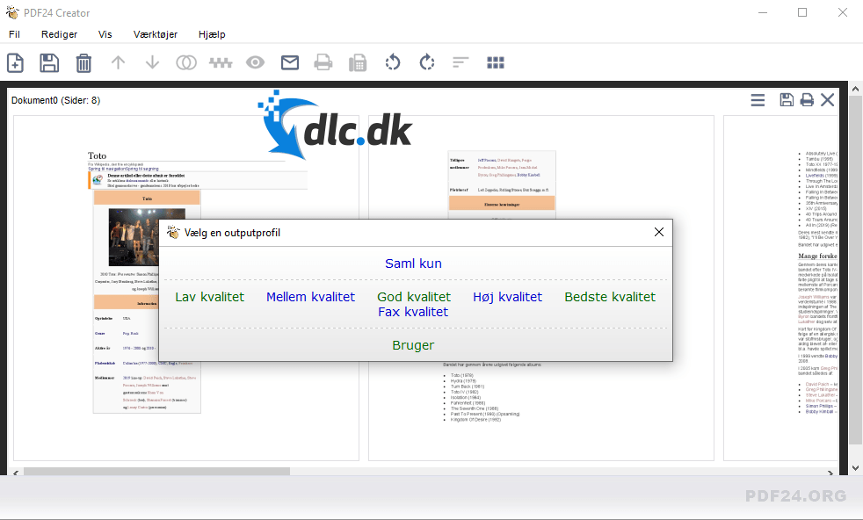Click the second page thumbnail with album list
This screenshot has width=863, height=520.
coord(541,288)
